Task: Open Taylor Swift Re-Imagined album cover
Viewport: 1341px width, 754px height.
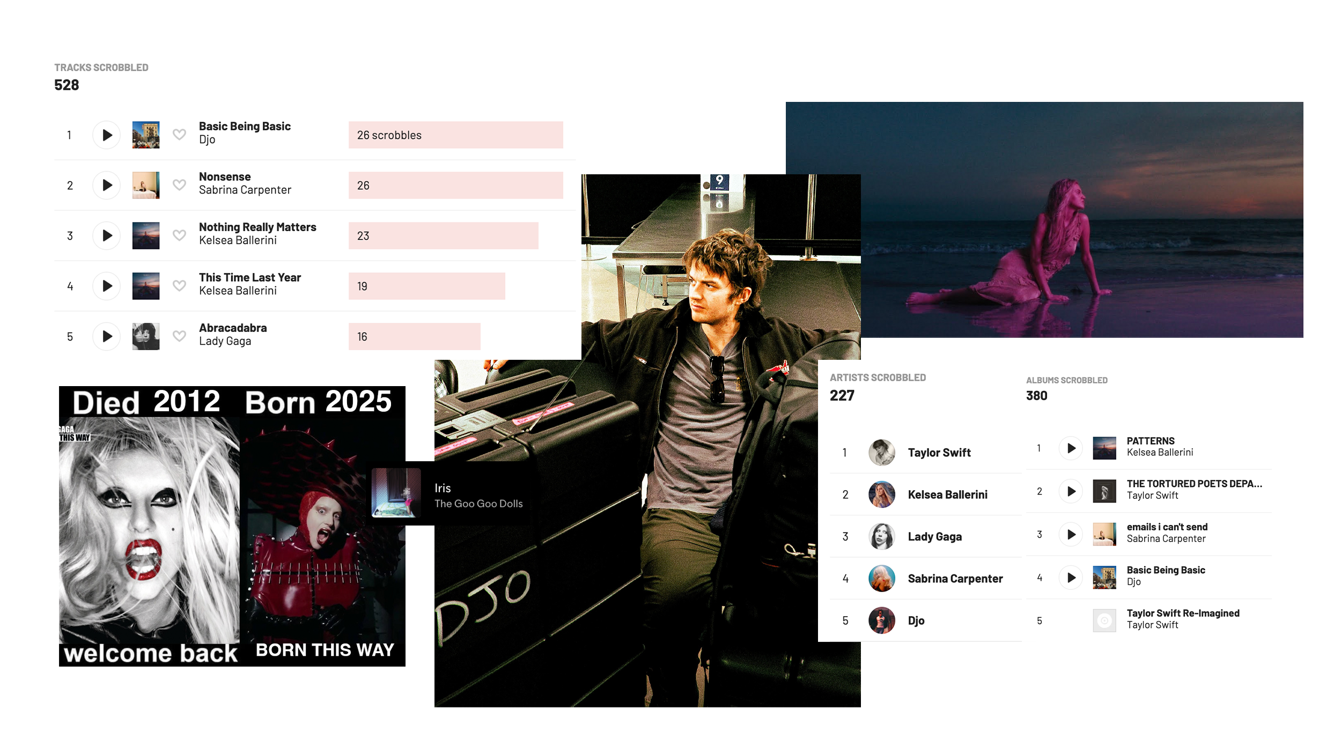Action: 1104,620
